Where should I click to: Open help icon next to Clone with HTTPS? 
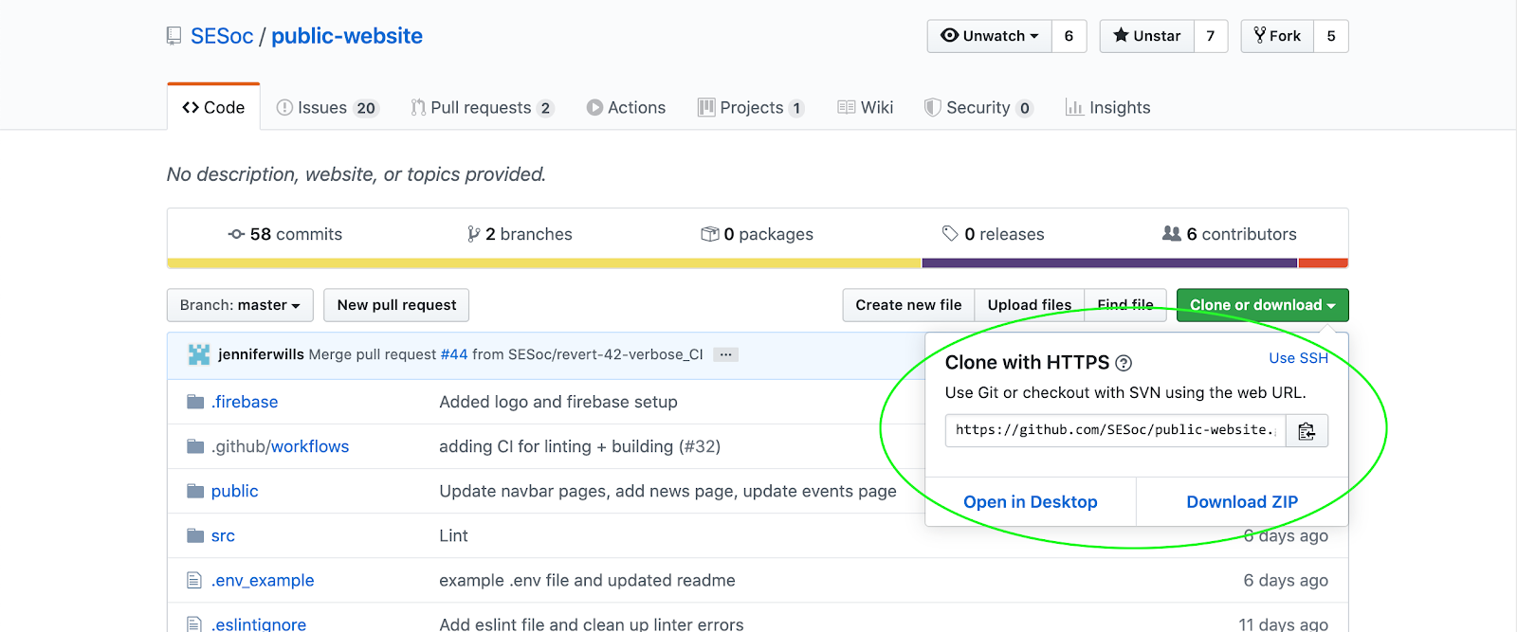click(1124, 363)
